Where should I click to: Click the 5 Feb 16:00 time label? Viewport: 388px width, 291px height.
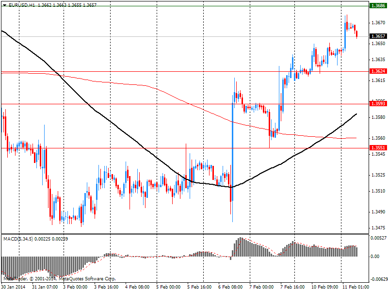(199, 287)
